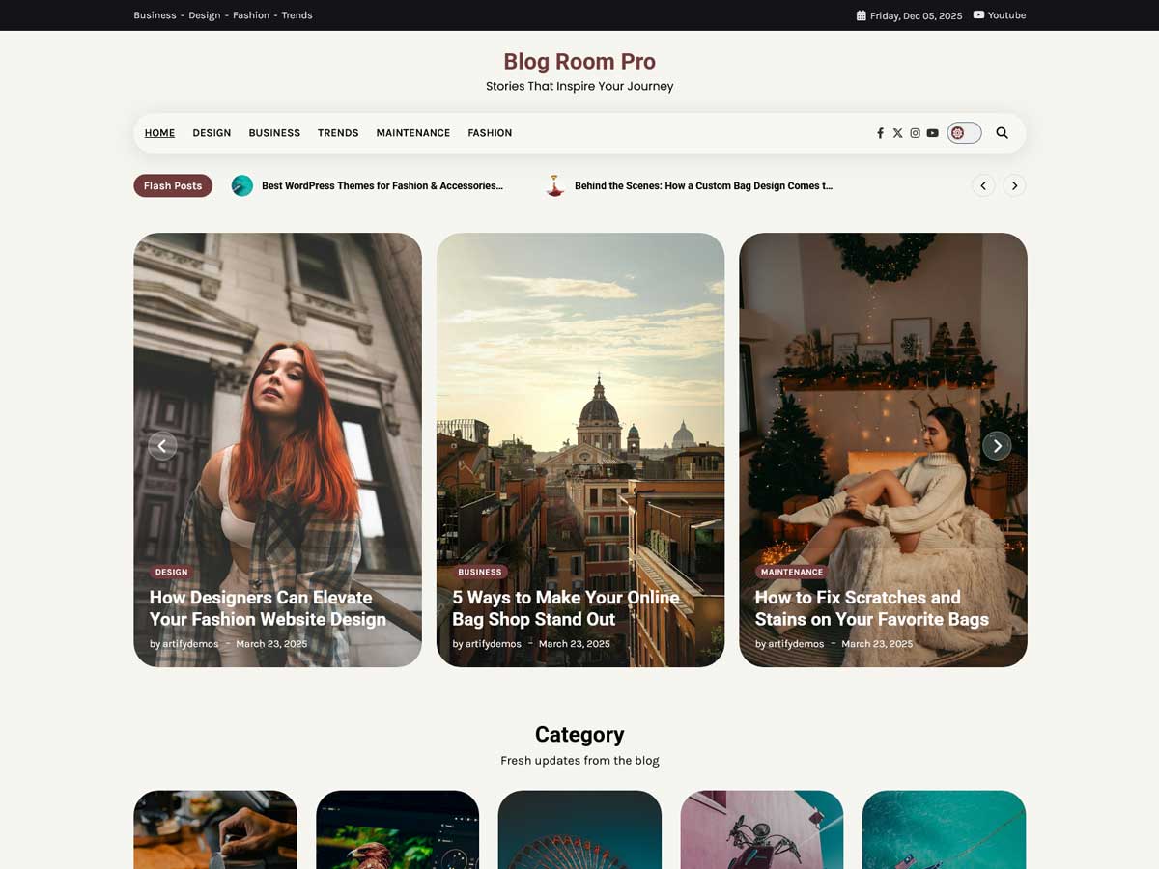Click March 23, 2025 date on Scratches post
The height and width of the screenshot is (869, 1159).
pos(877,644)
